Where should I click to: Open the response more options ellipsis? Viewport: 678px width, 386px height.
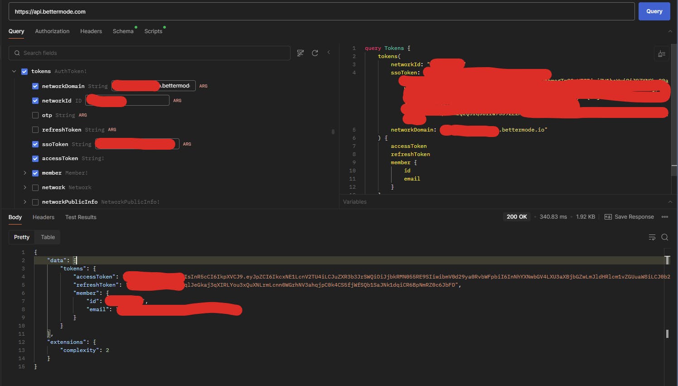pyautogui.click(x=665, y=217)
